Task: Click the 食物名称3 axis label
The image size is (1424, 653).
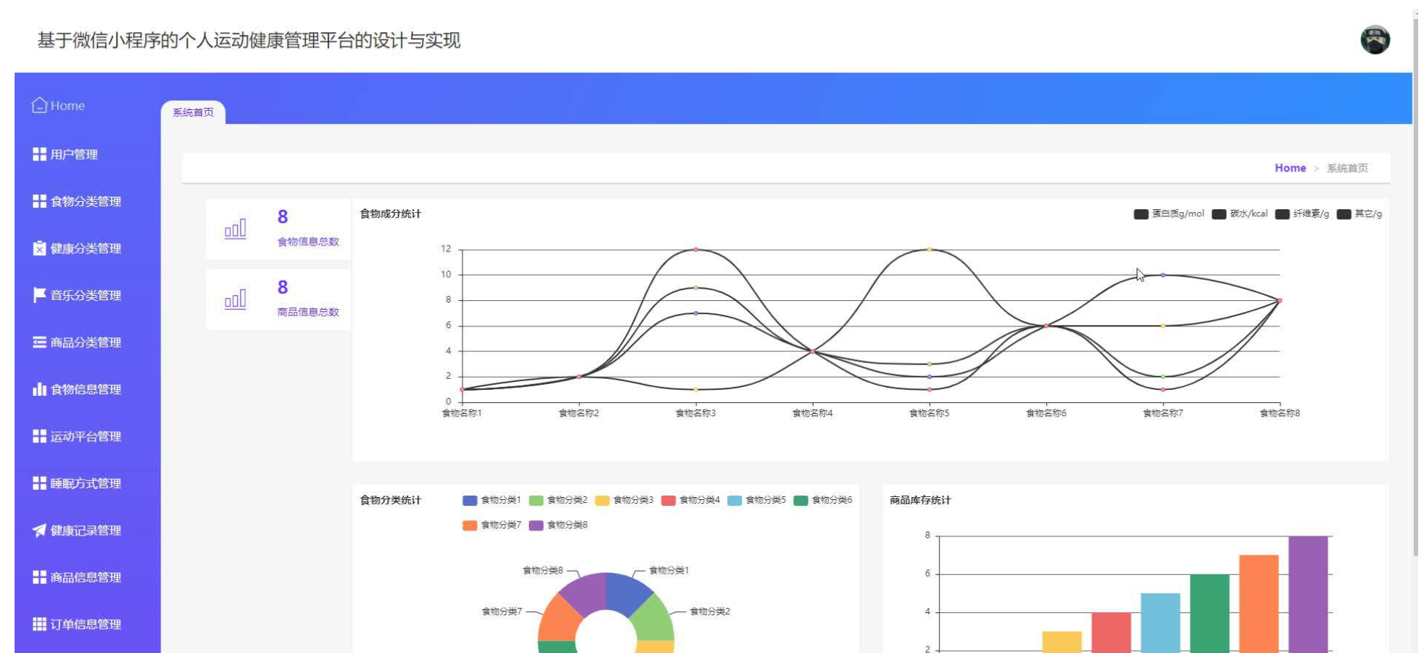Action: [695, 413]
